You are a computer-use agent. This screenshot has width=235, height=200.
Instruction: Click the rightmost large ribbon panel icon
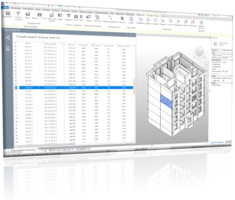(x=202, y=23)
